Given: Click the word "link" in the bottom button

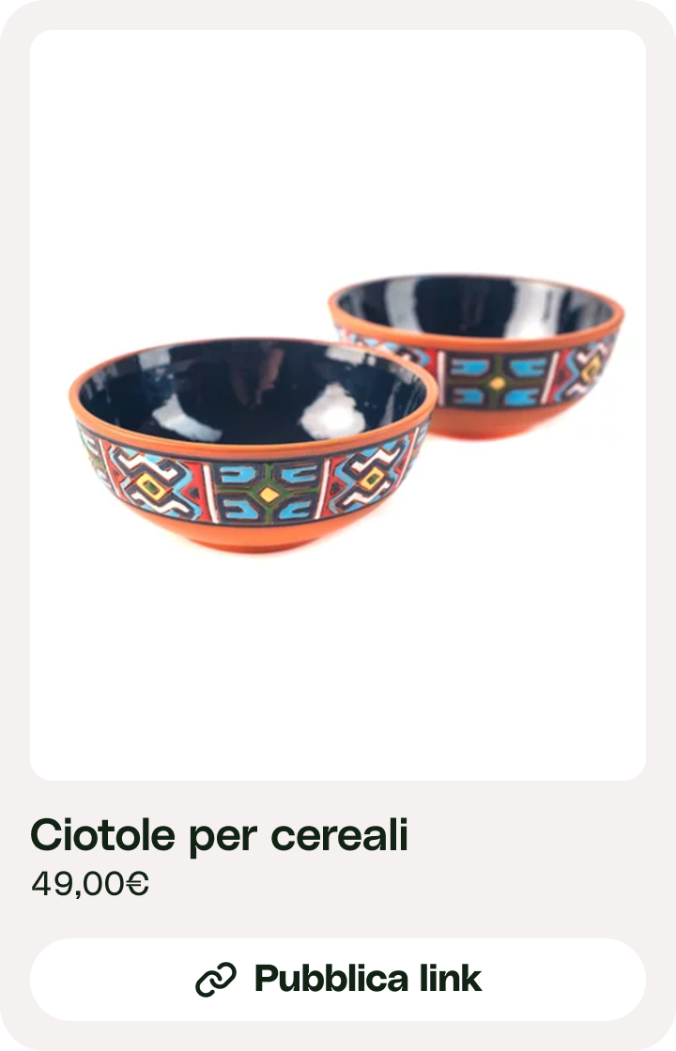Looking at the screenshot, I should click(451, 979).
